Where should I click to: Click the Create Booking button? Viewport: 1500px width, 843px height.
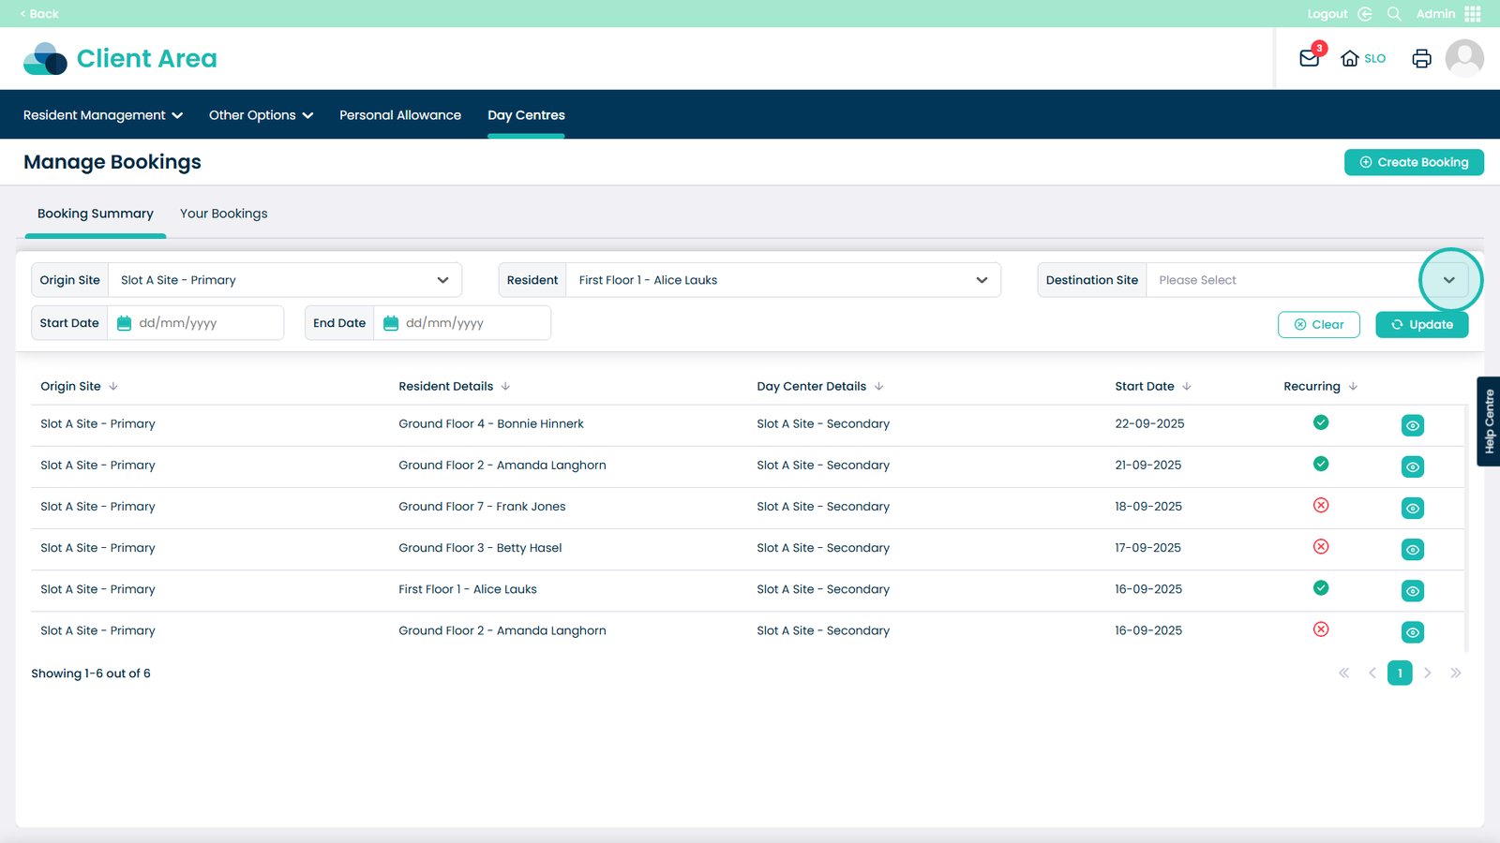click(1414, 162)
